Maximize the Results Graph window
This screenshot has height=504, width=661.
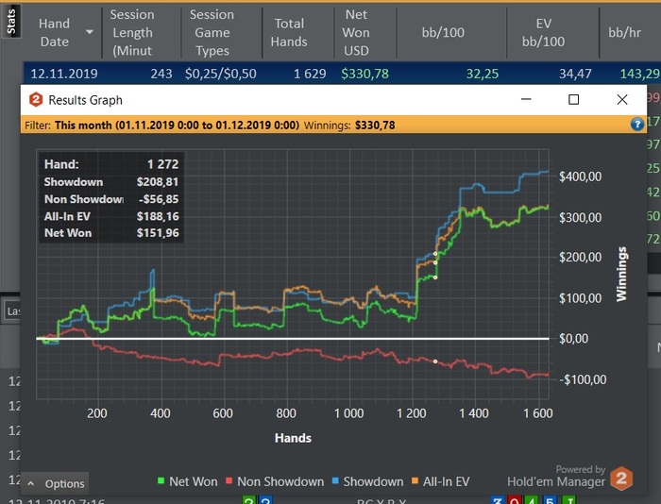pyautogui.click(x=573, y=99)
